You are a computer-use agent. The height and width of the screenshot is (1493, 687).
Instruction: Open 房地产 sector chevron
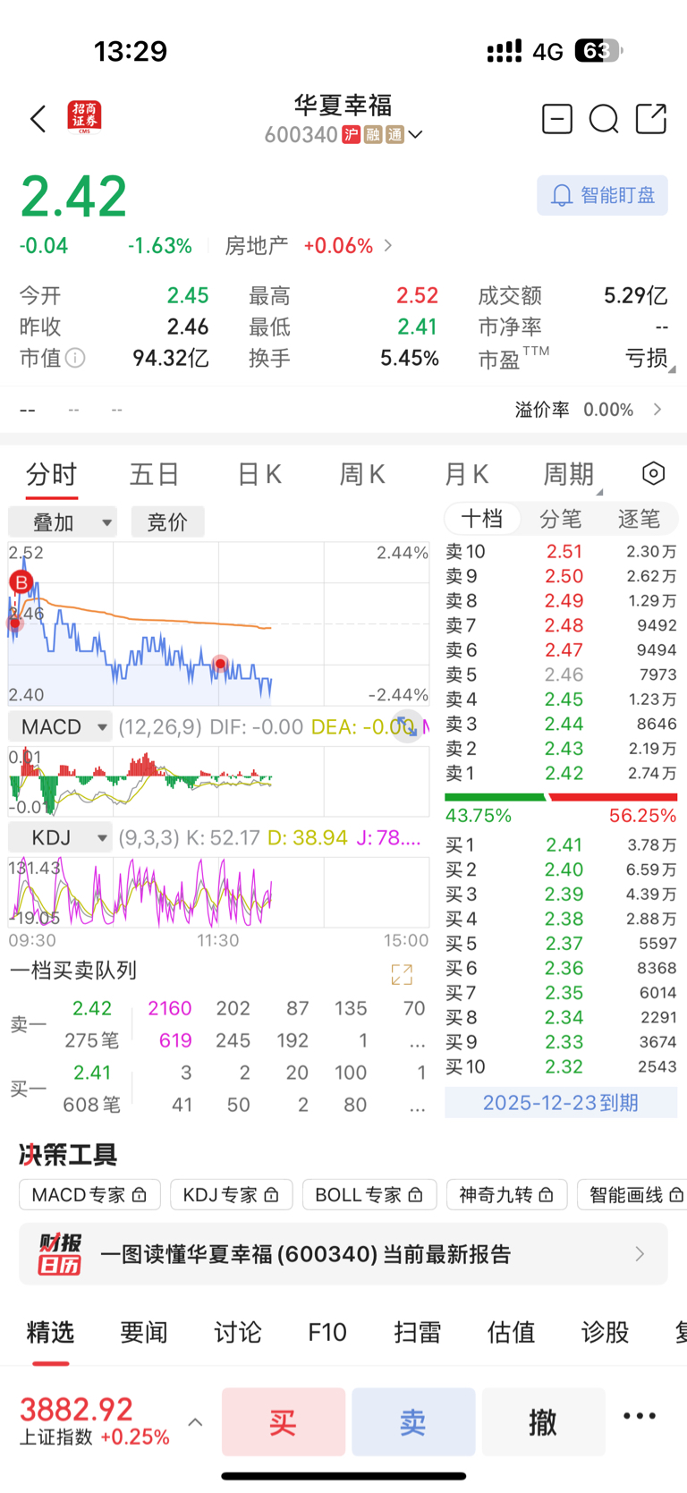coord(388,245)
